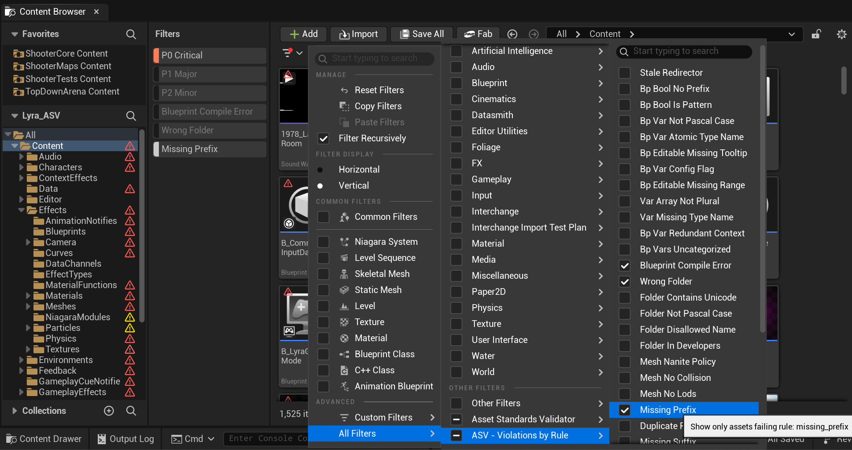
Task: Go back with the history back arrow
Action: tap(512, 34)
